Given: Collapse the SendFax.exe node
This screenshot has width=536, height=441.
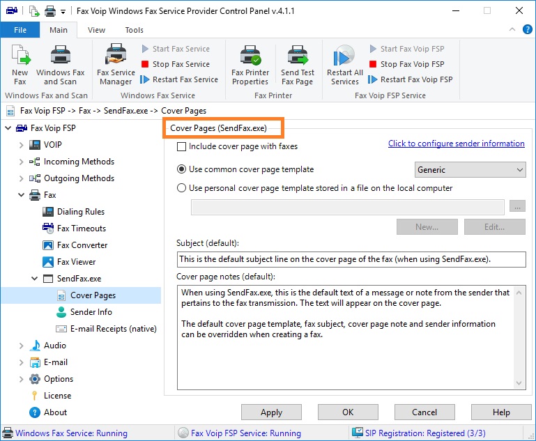Looking at the screenshot, I should pyautogui.click(x=35, y=279).
